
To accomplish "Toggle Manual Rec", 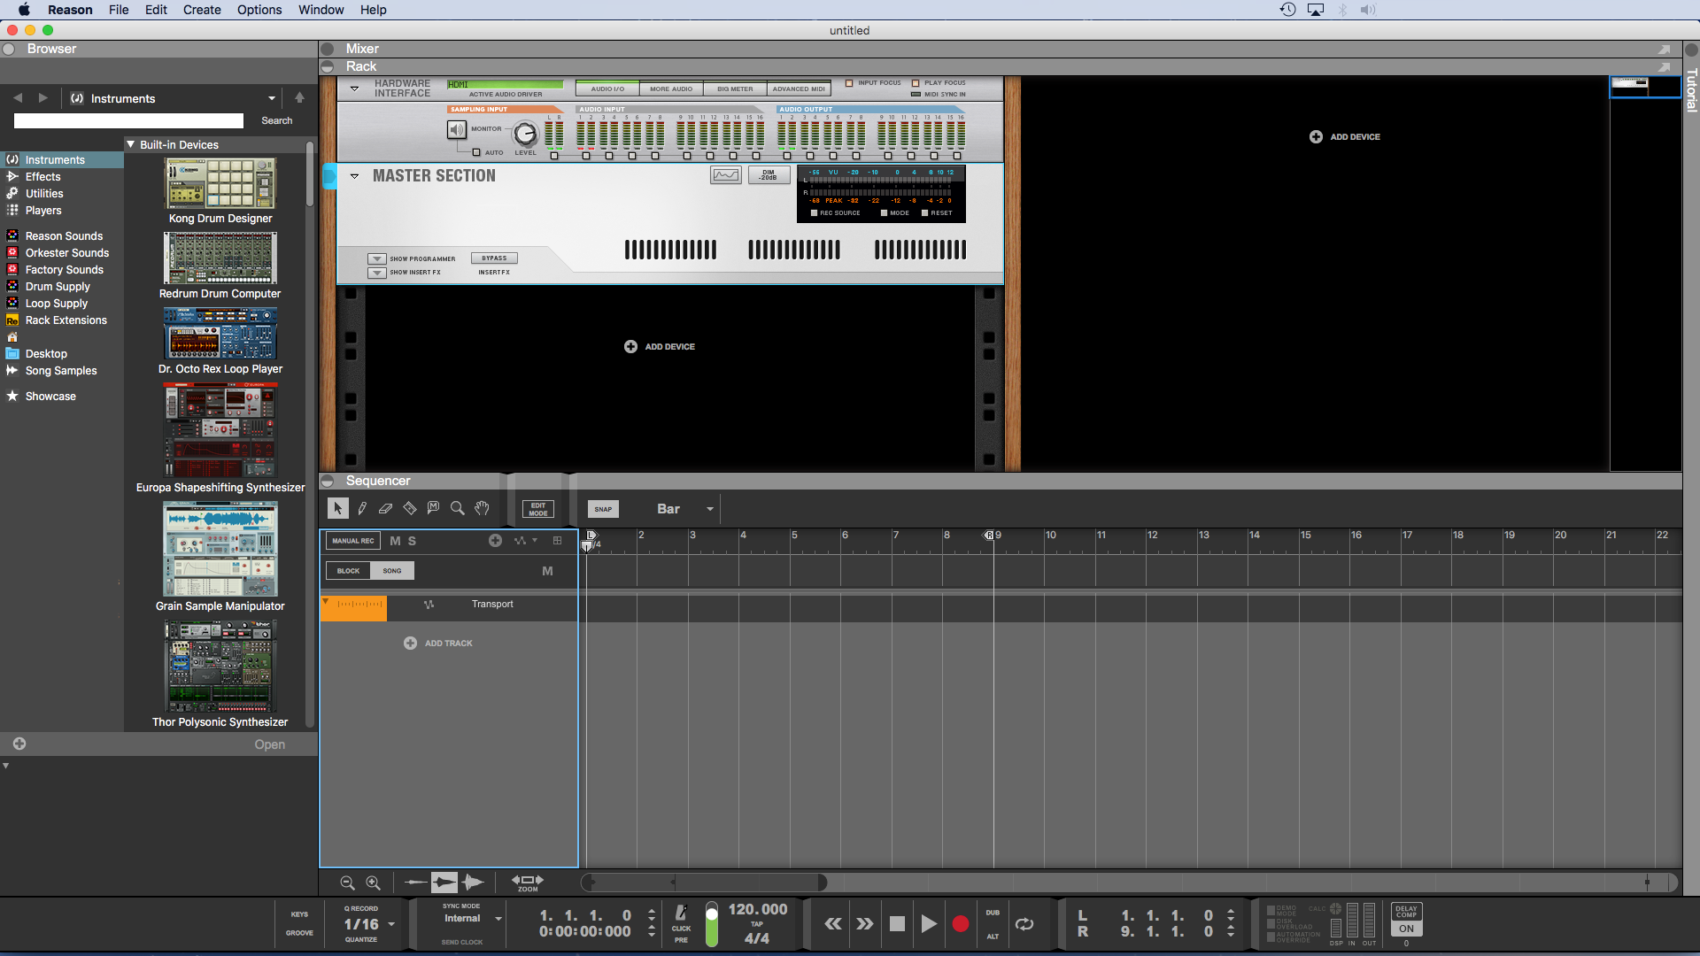I will coord(353,541).
